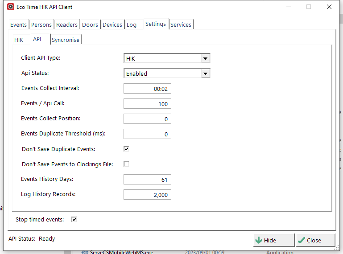This screenshot has height=254, width=343.
Task: Click the Events Collect Position field
Action: tap(147, 119)
